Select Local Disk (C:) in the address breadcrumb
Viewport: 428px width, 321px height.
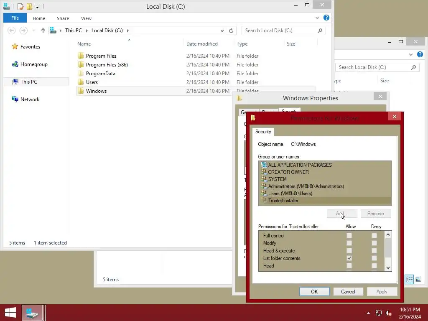click(x=107, y=30)
